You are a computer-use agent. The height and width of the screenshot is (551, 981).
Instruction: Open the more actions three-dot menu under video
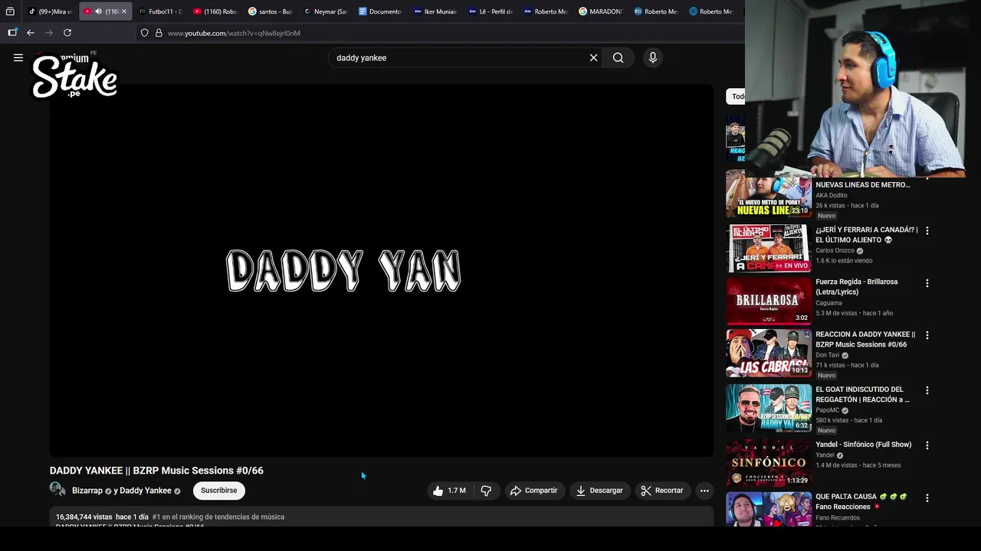click(x=704, y=491)
